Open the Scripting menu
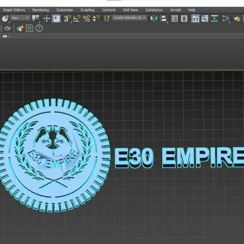Screen dimensions: 244x244 (87, 10)
